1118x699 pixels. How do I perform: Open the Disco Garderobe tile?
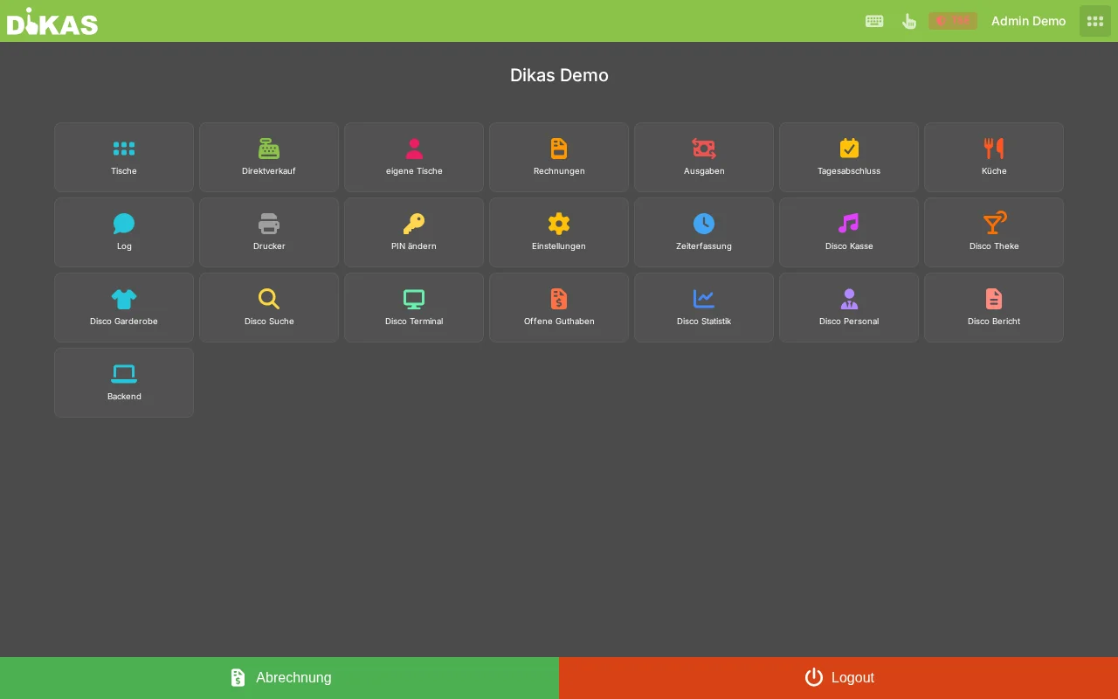[x=124, y=308]
